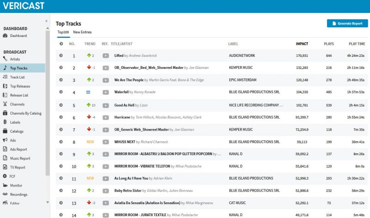Click the FCF gear icon
The height and width of the screenshot is (218, 370).
pos(5,176)
